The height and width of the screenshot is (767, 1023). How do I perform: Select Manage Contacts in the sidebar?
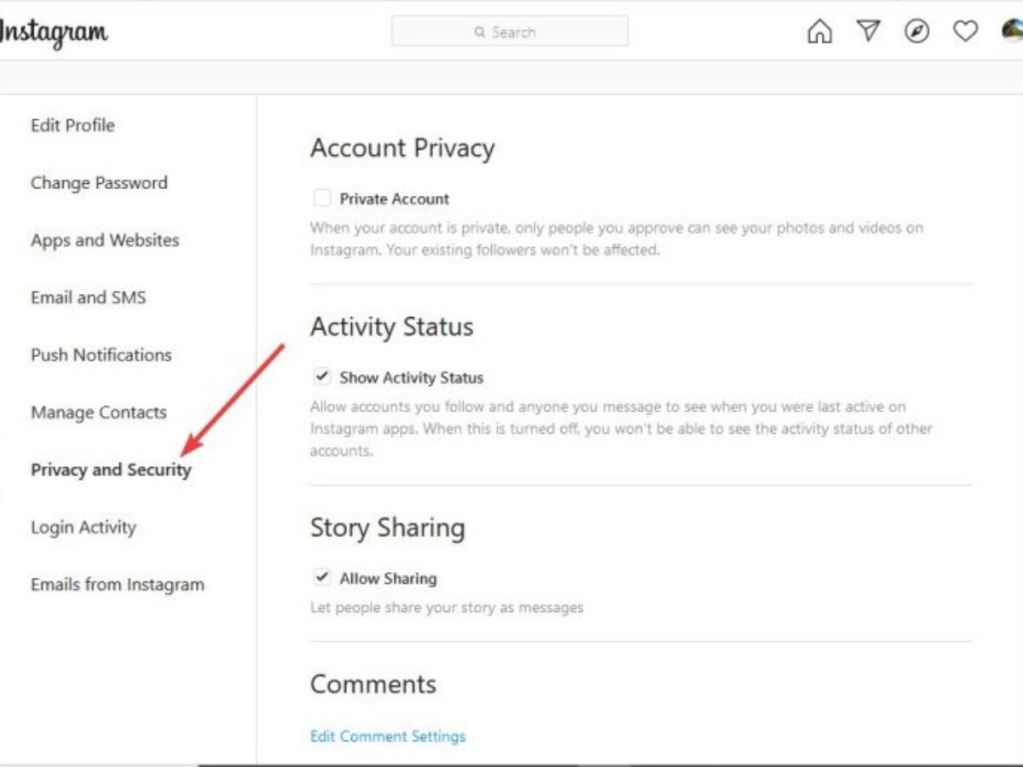[99, 412]
